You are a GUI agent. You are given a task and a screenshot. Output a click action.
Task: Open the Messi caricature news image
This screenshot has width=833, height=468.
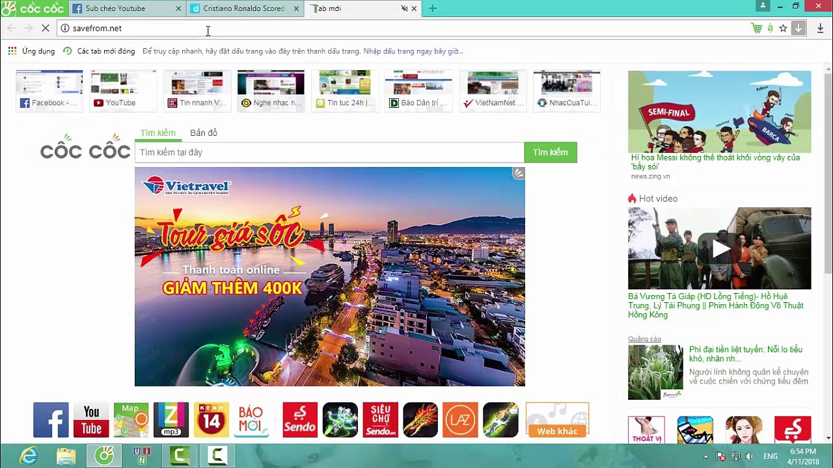click(719, 111)
